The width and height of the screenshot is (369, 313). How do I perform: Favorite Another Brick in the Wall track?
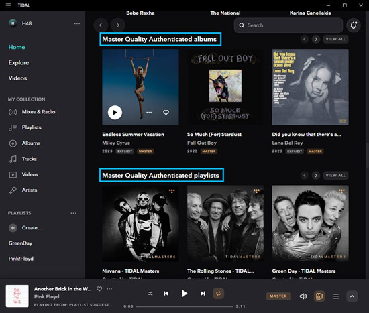point(99,289)
